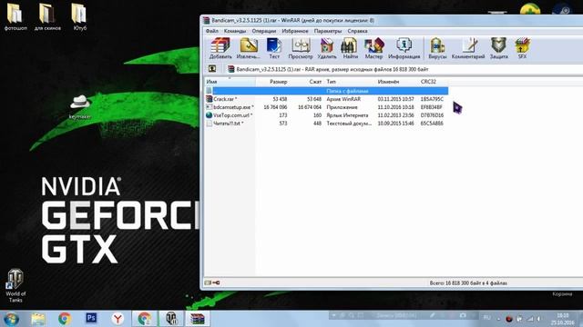Click the Защита (Protect) toolbar icon
Screen dimensions: 583x327
(x=498, y=48)
